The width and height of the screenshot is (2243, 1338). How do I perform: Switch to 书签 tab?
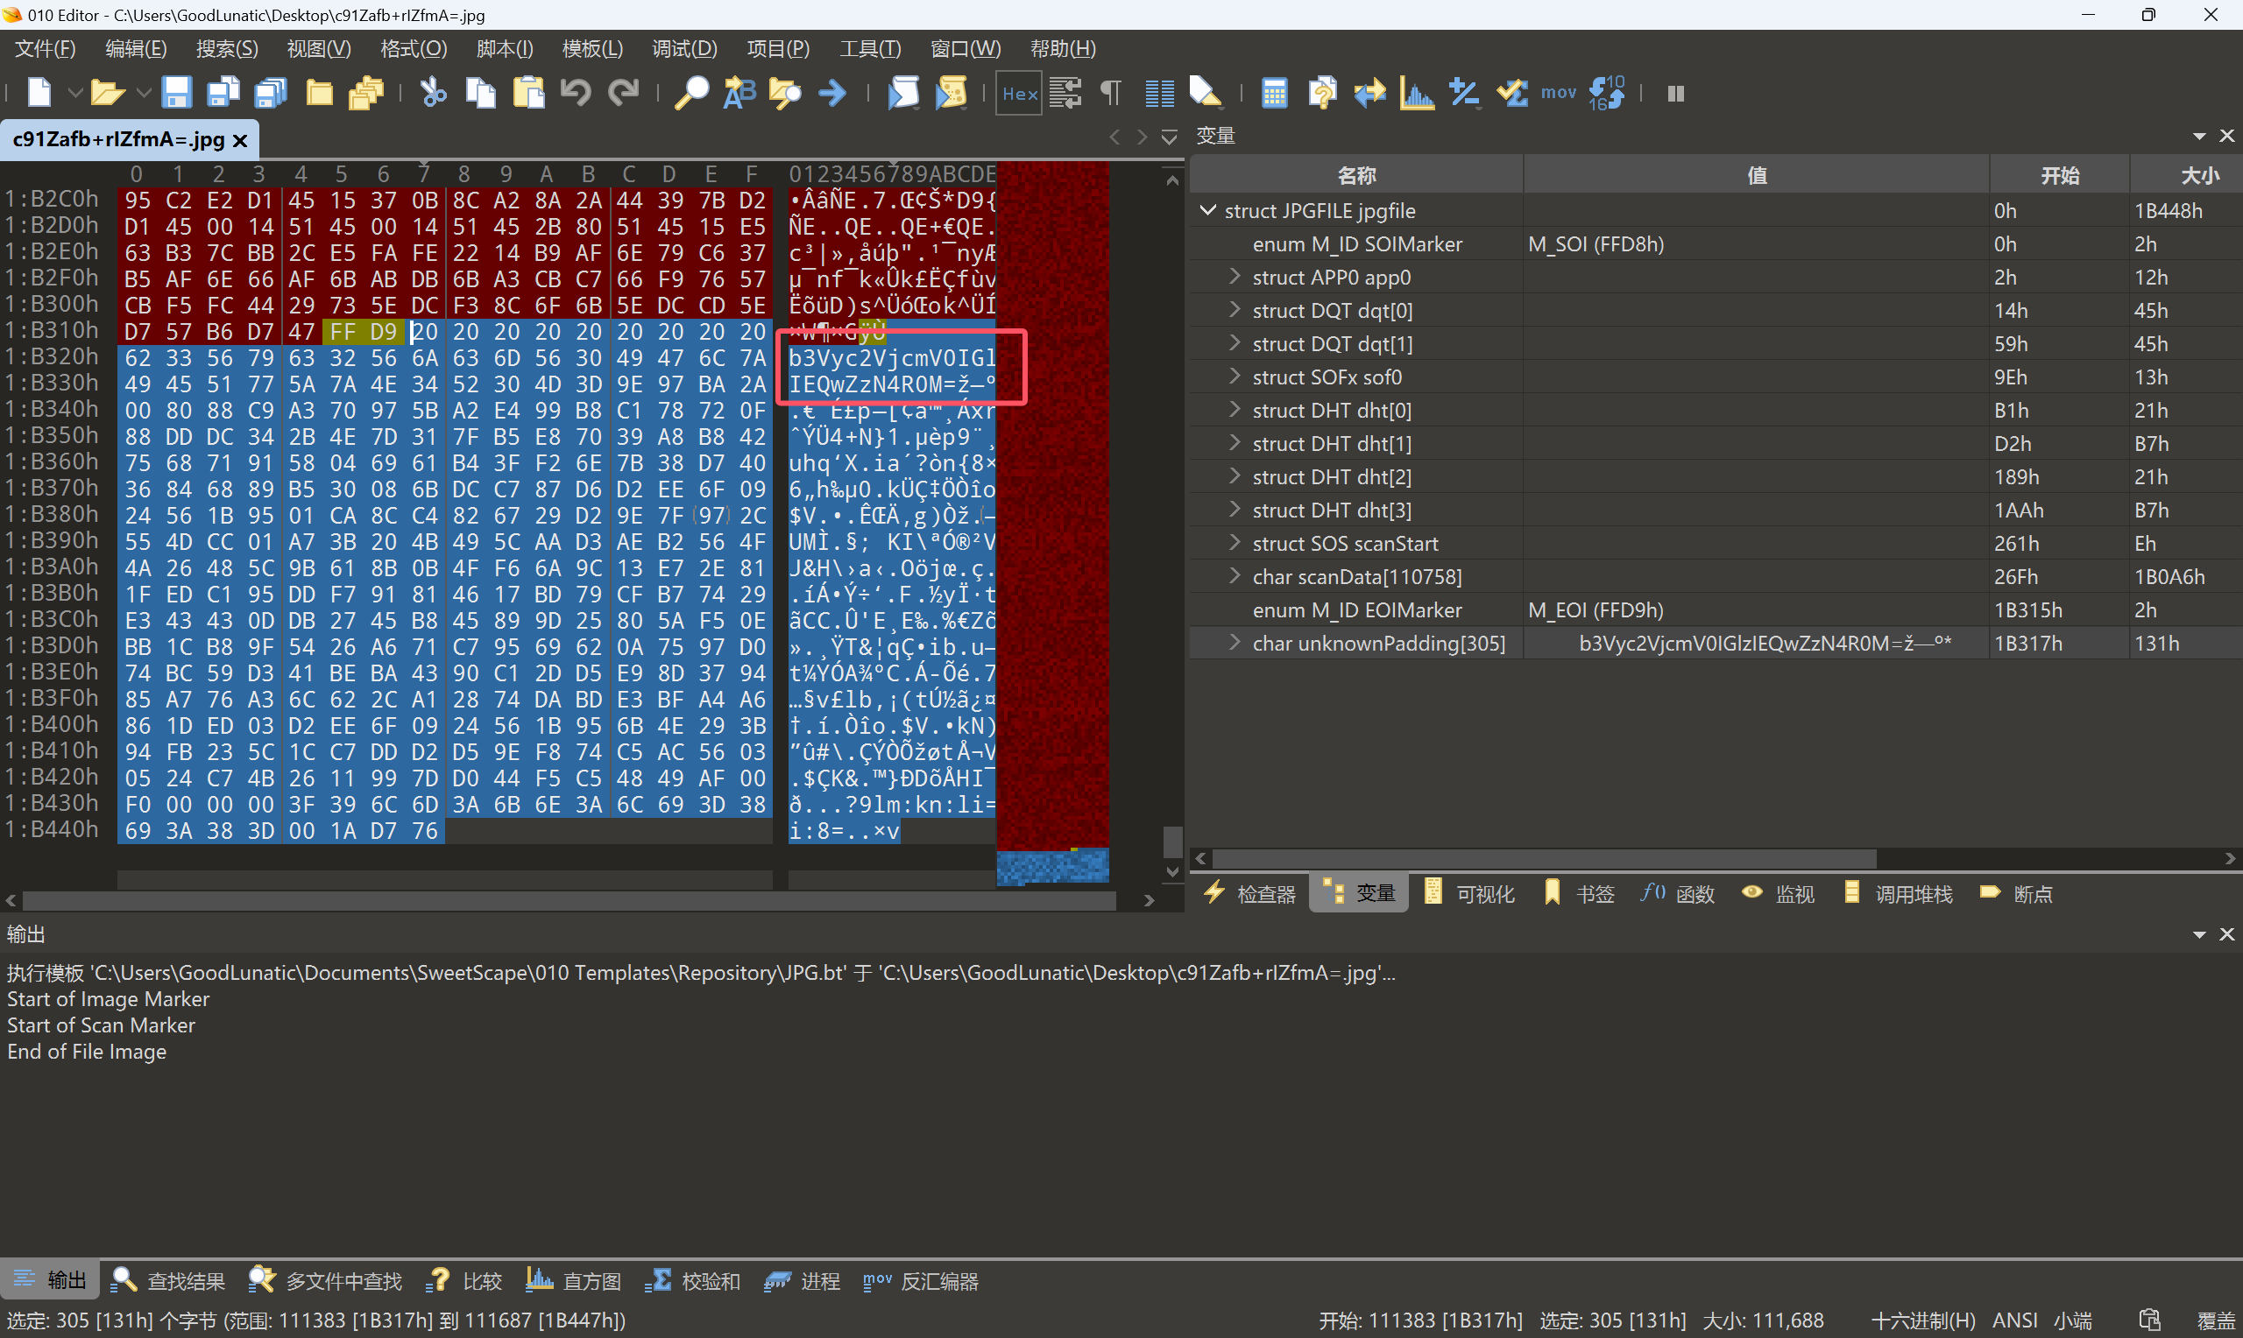1578,893
